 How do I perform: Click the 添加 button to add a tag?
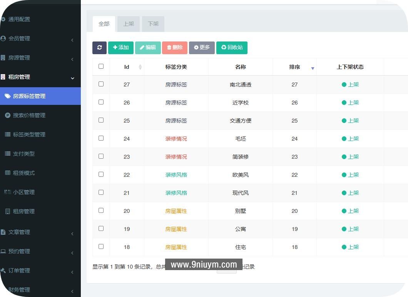[x=120, y=48]
